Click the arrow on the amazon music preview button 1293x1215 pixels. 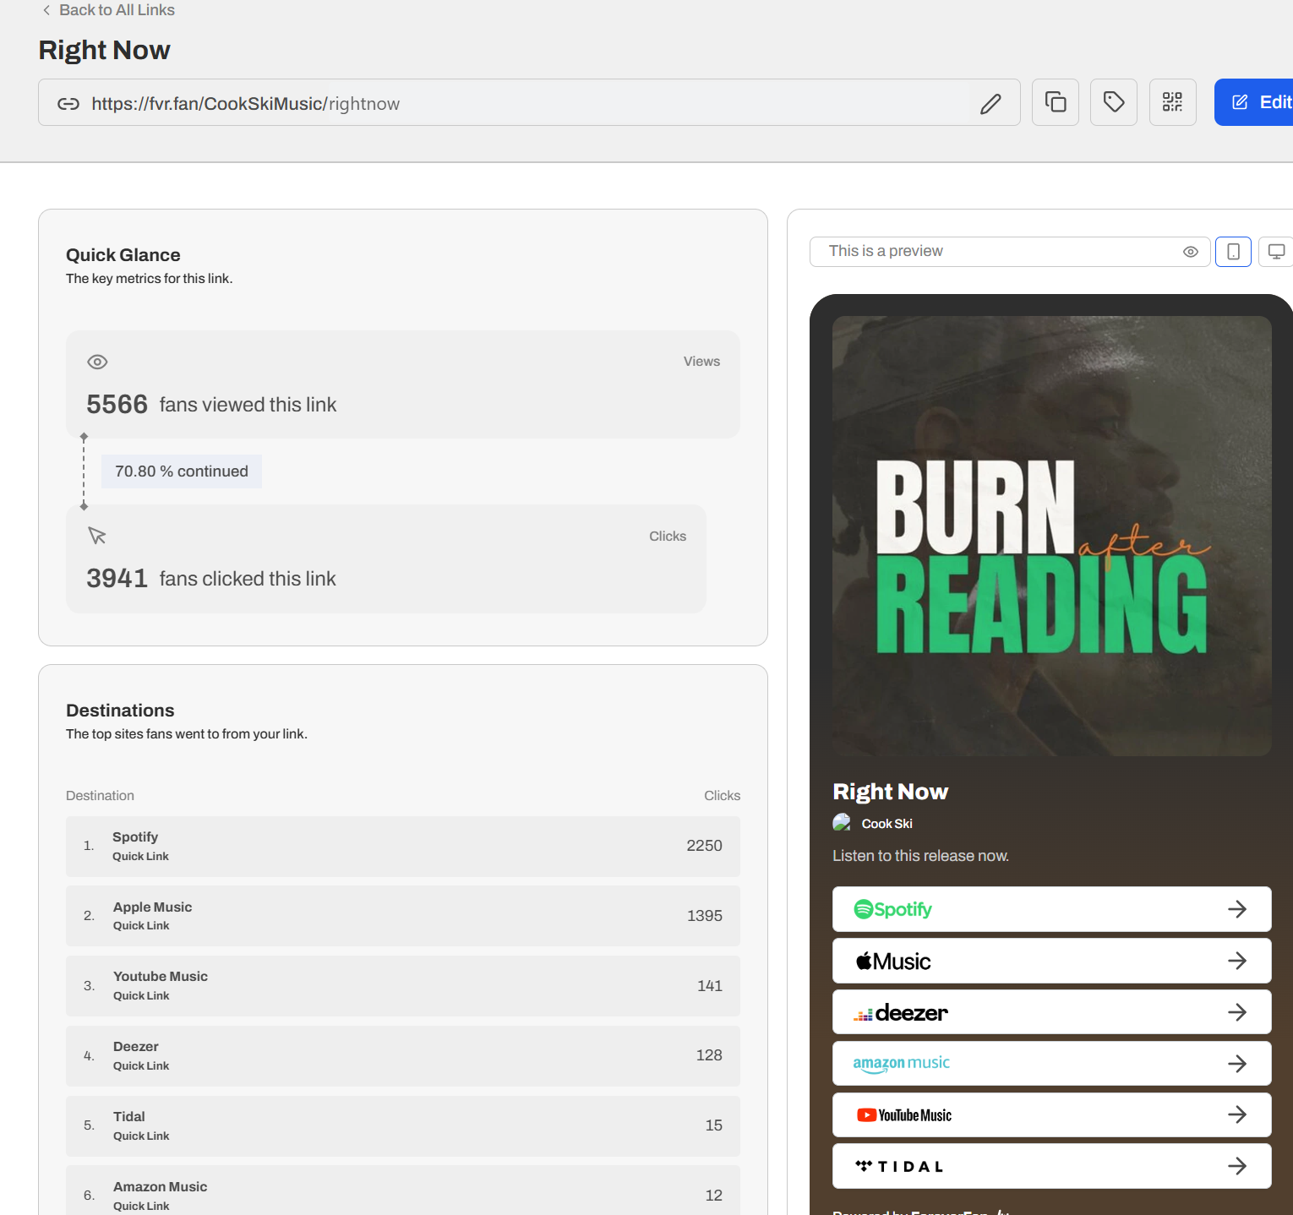tap(1237, 1064)
